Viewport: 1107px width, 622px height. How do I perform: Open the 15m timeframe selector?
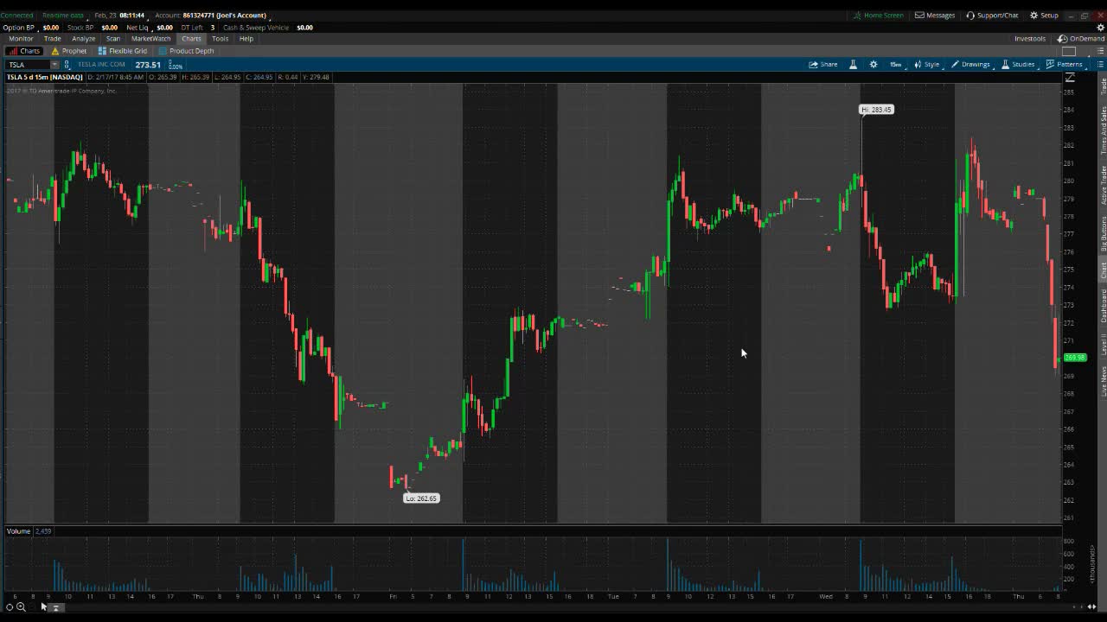895,64
